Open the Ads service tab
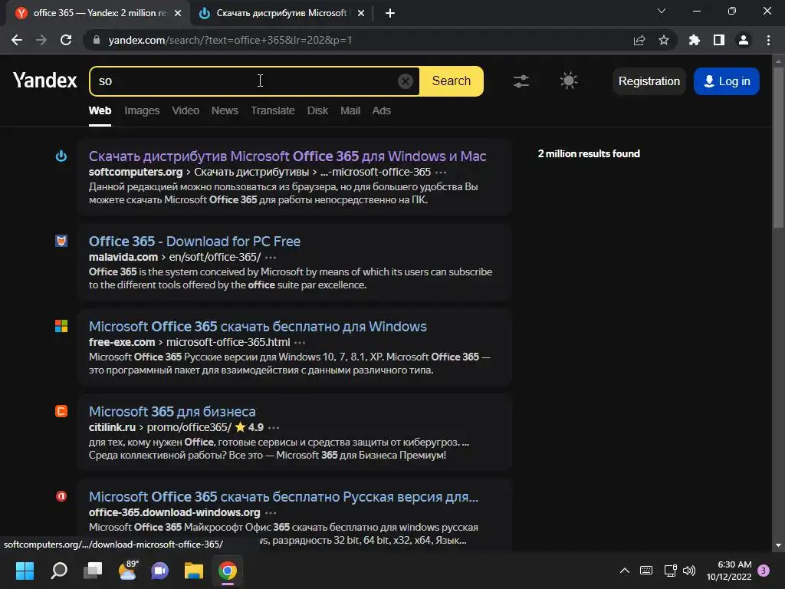Image resolution: width=785 pixels, height=589 pixels. [x=381, y=110]
